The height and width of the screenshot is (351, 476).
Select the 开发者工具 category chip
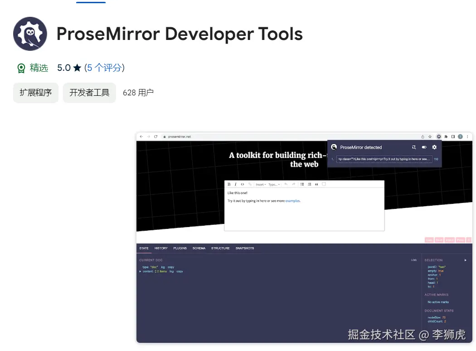(x=89, y=93)
